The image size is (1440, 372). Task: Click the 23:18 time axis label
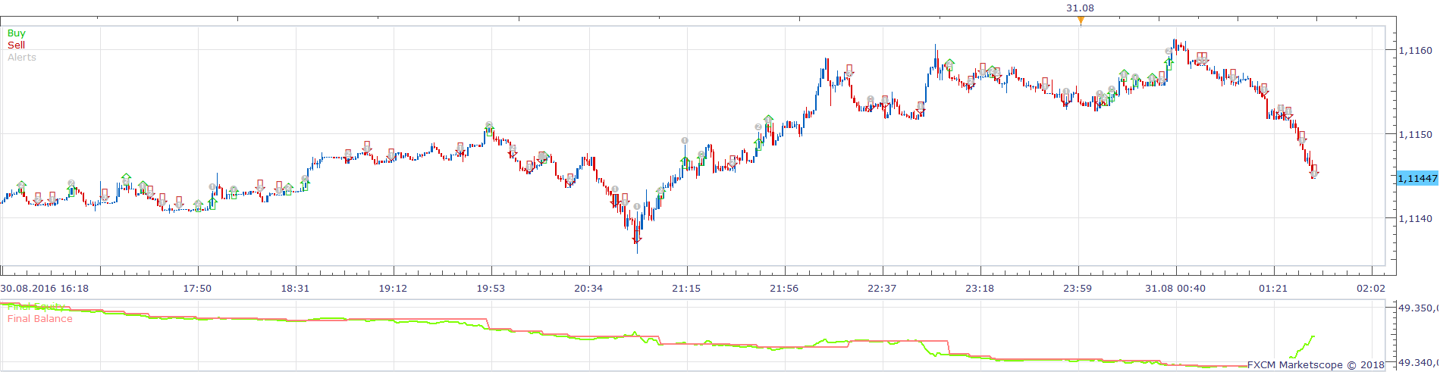pos(980,289)
